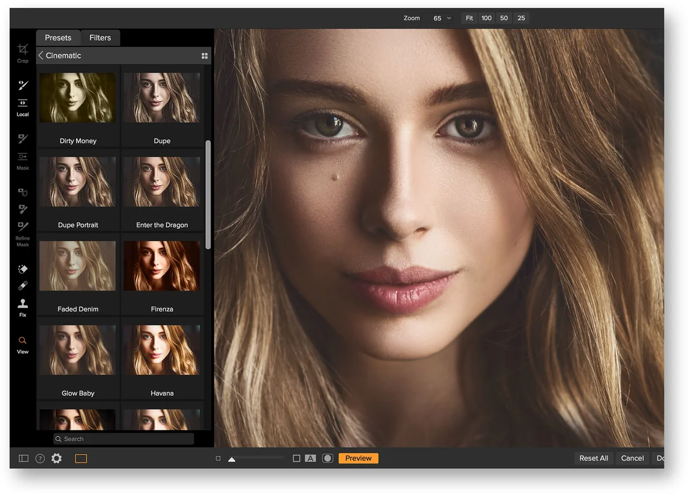Image resolution: width=688 pixels, height=494 pixels.
Task: Click the thumbnail size slider handle
Action: tap(232, 459)
